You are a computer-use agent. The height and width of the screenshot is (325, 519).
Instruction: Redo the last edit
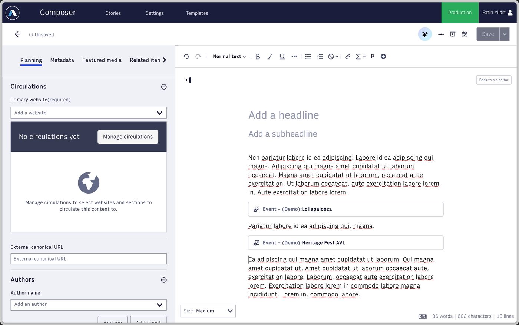[x=198, y=56]
